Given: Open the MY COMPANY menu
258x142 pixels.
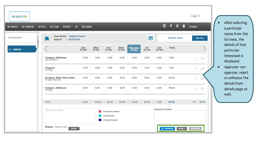Looking at the screenshot, I should [x=28, y=27].
